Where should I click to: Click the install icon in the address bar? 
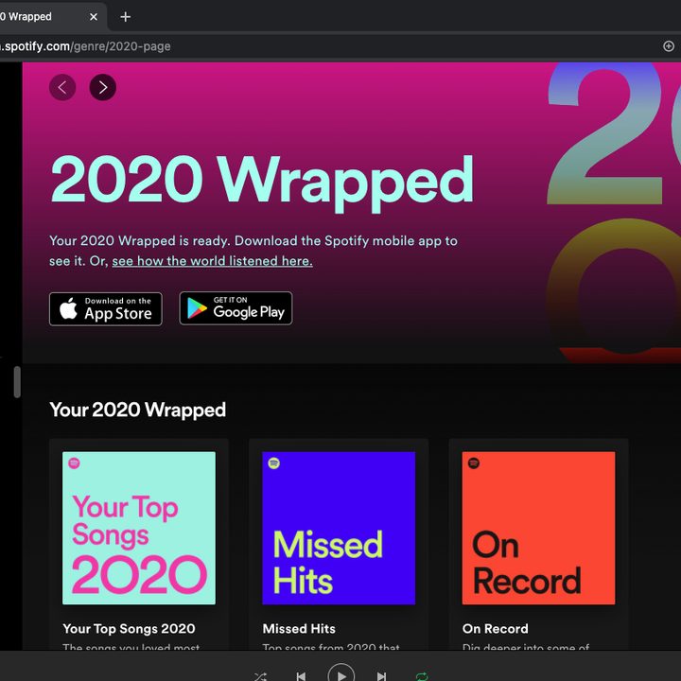[669, 46]
